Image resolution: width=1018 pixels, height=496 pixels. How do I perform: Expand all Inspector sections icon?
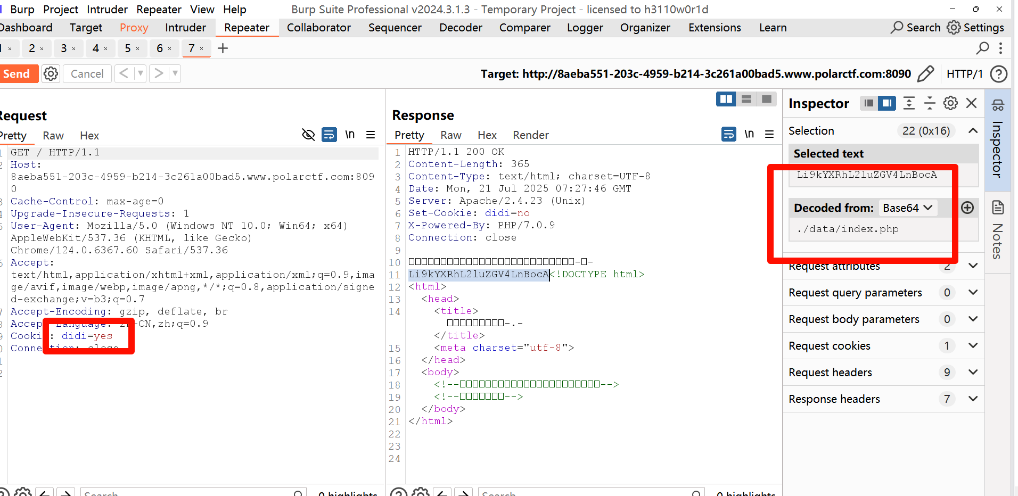(x=909, y=103)
